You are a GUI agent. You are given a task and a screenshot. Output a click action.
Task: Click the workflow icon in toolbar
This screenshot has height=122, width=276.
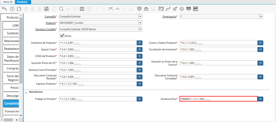168,9
